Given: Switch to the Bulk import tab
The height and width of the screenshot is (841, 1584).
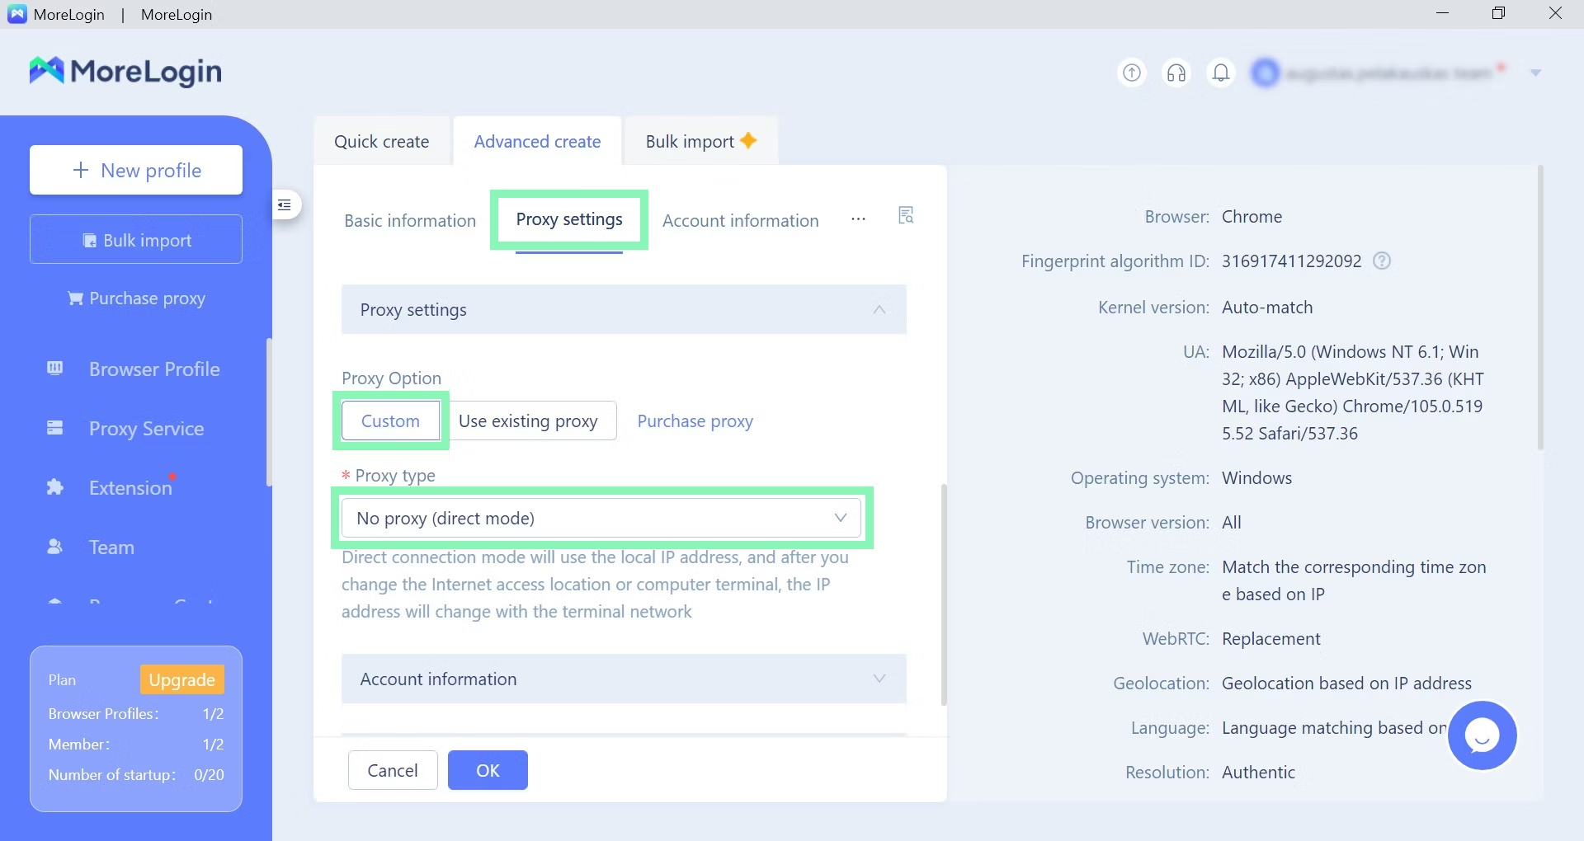Looking at the screenshot, I should (x=700, y=142).
